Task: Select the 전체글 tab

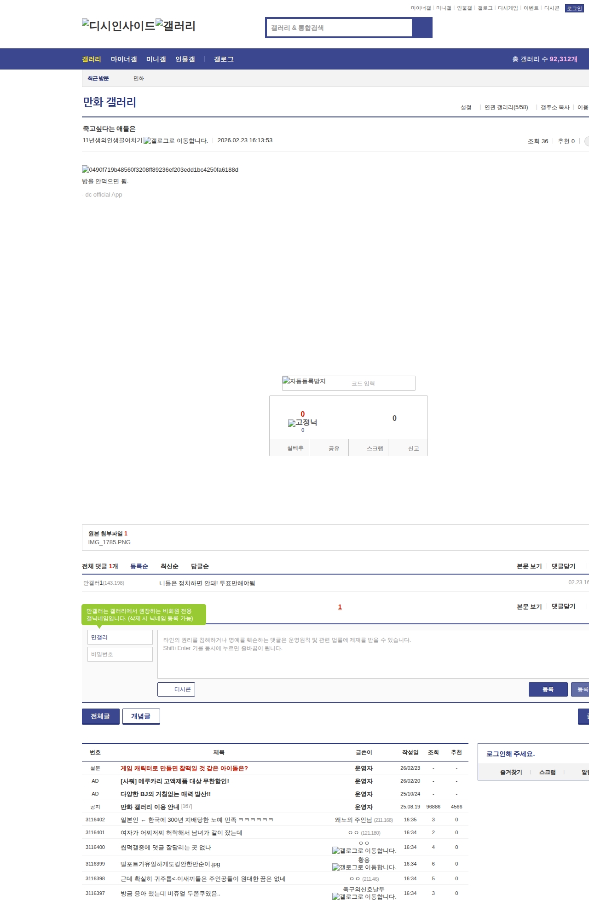Action: coord(101,716)
